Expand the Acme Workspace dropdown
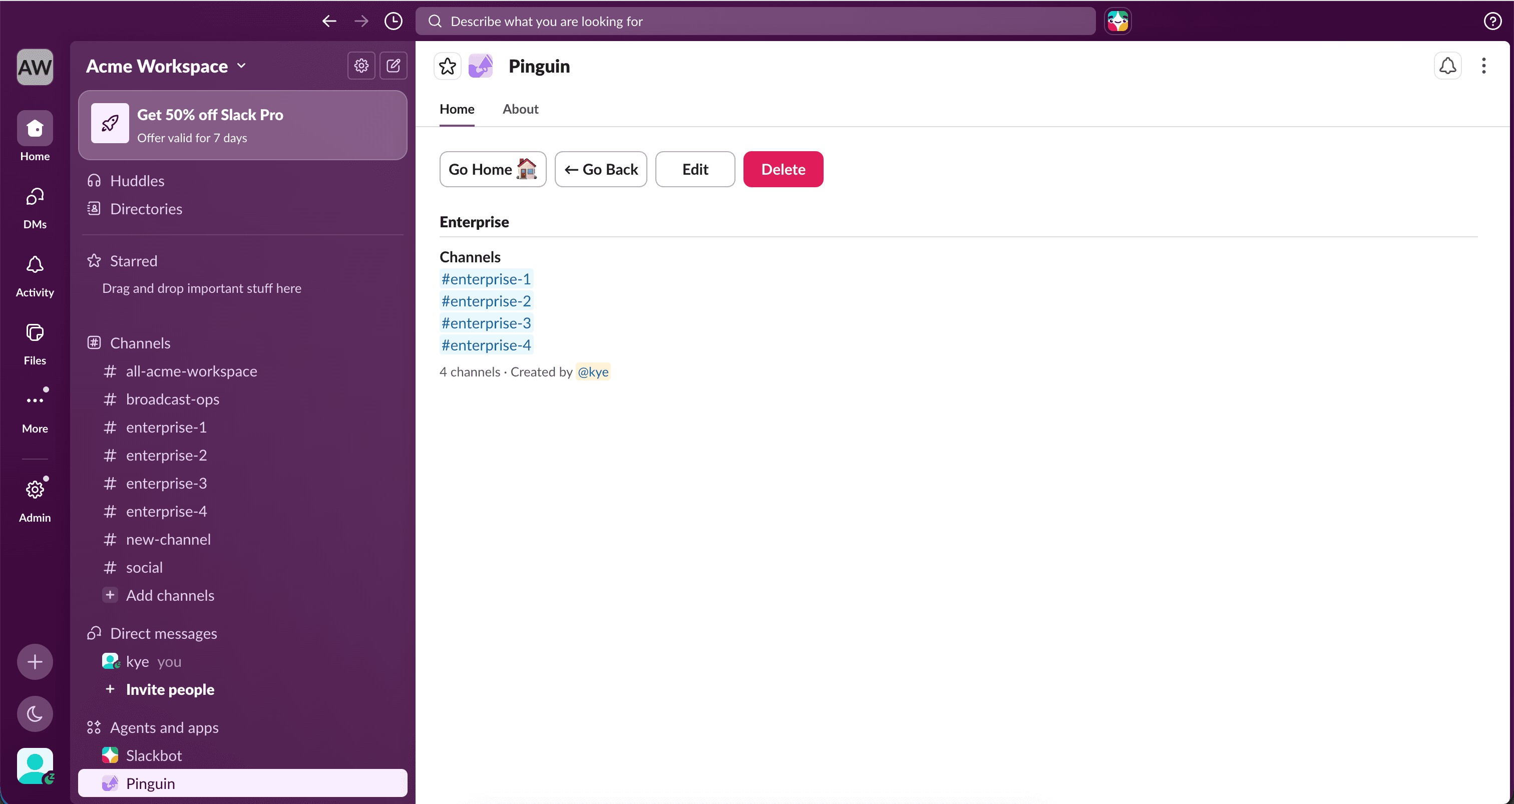Viewport: 1514px width, 804px height. [x=166, y=66]
